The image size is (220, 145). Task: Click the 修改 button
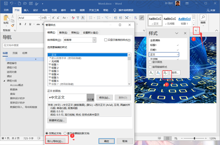click(x=104, y=98)
